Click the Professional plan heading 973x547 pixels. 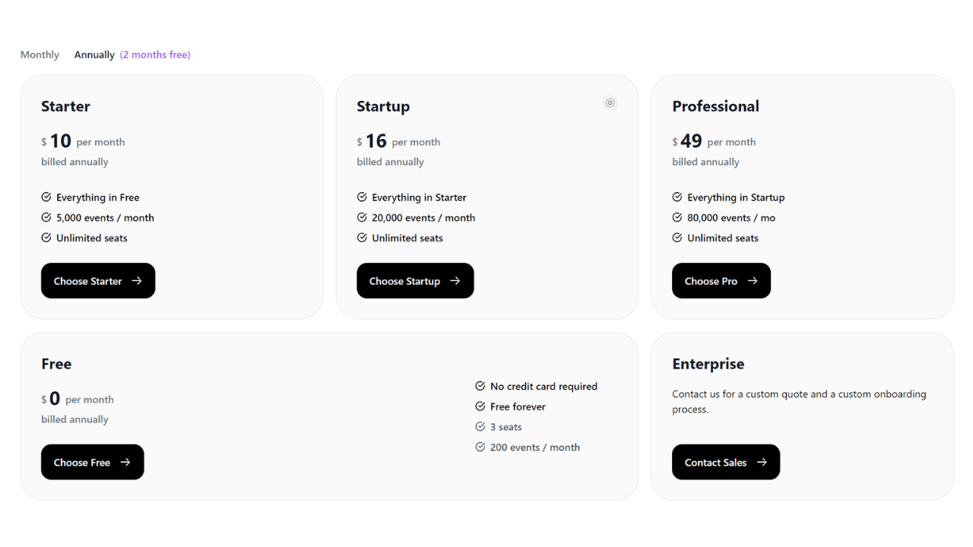pos(715,106)
